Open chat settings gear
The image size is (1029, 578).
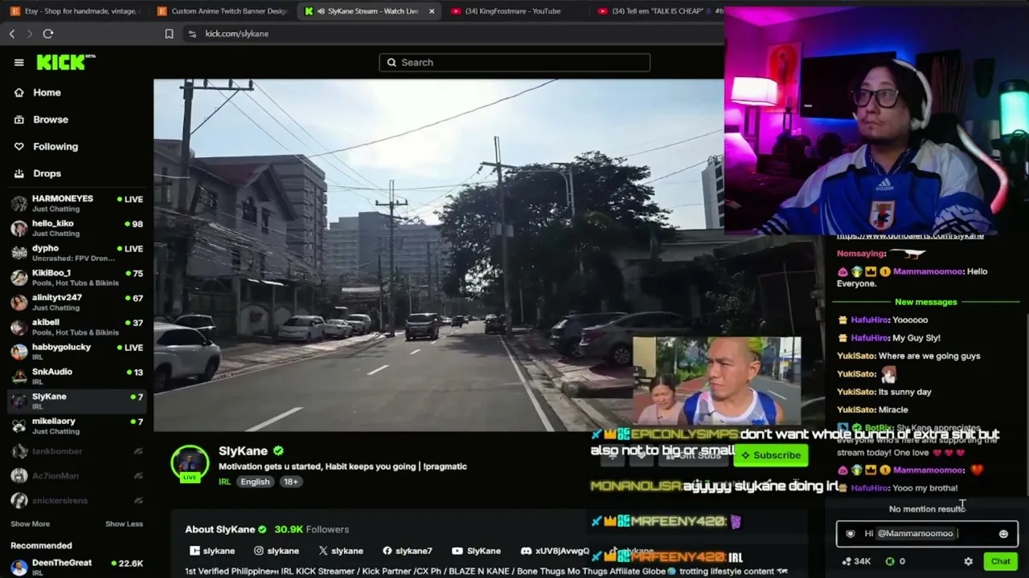click(968, 562)
